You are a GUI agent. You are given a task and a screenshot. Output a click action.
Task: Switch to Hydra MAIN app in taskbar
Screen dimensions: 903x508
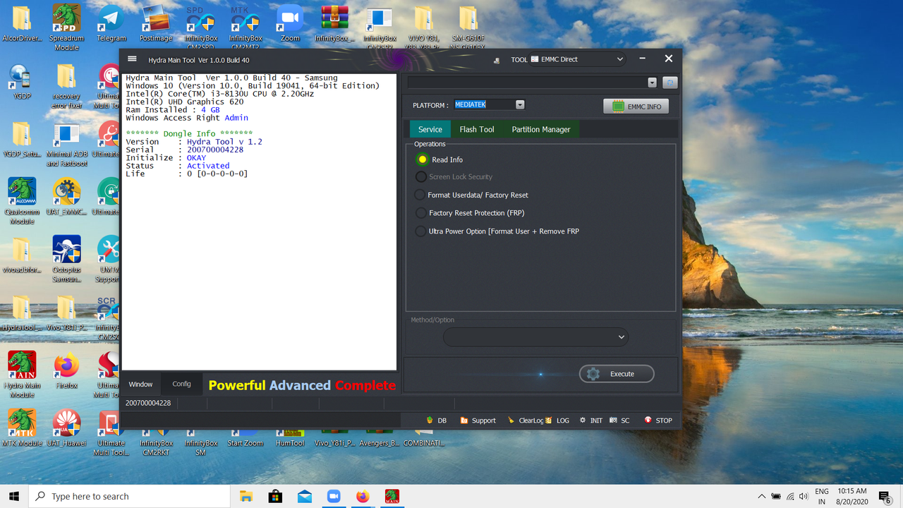click(x=392, y=496)
